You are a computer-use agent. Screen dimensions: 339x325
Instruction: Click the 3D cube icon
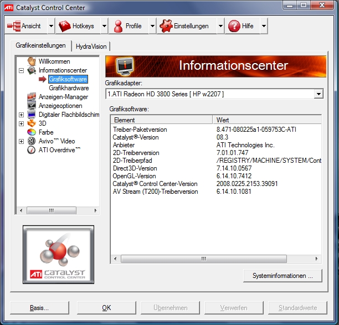point(32,123)
